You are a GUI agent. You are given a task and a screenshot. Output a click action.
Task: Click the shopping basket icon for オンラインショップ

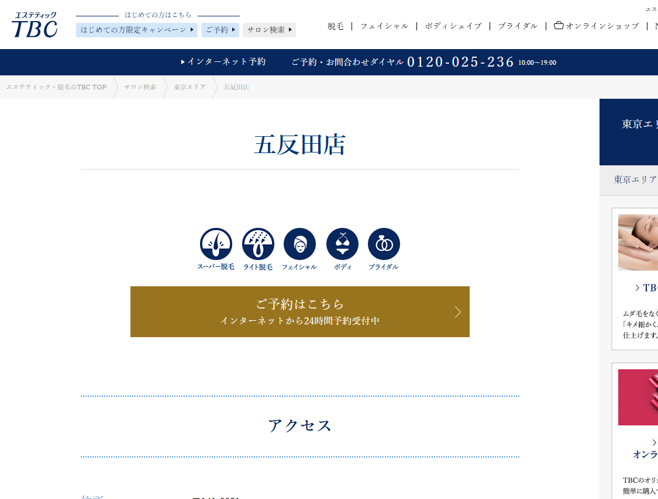[x=559, y=26]
